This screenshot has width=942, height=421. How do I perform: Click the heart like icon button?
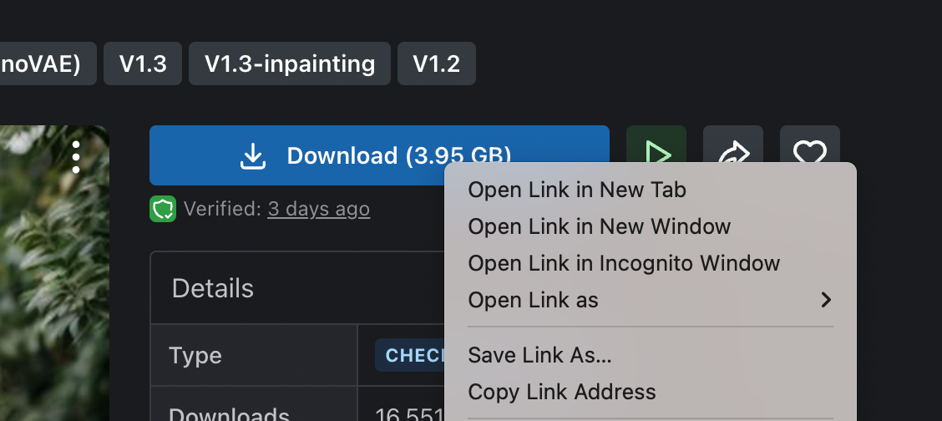[810, 145]
